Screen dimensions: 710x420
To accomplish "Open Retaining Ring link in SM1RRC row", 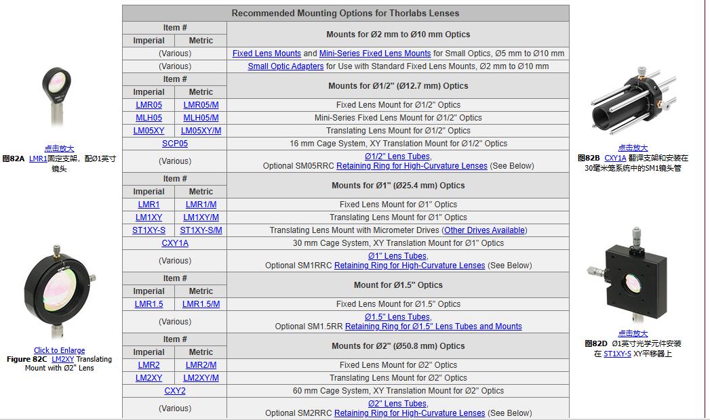I will (x=410, y=266).
